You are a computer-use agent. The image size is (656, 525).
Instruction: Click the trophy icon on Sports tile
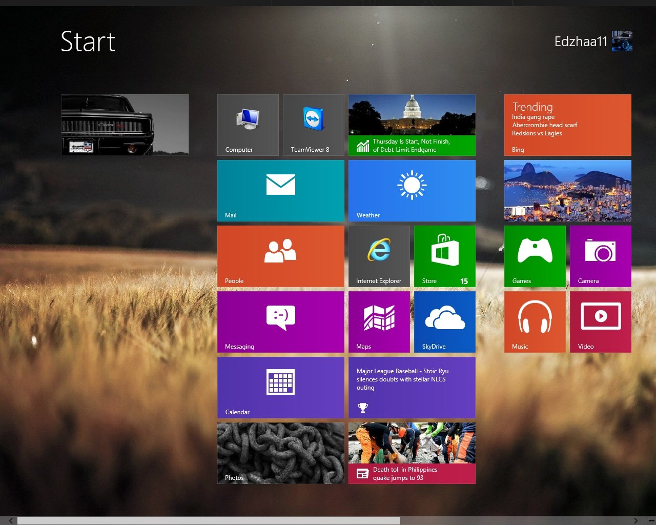click(x=362, y=408)
